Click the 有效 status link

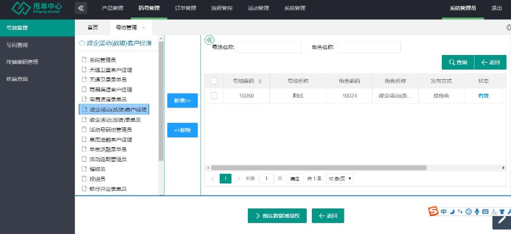pos(483,96)
